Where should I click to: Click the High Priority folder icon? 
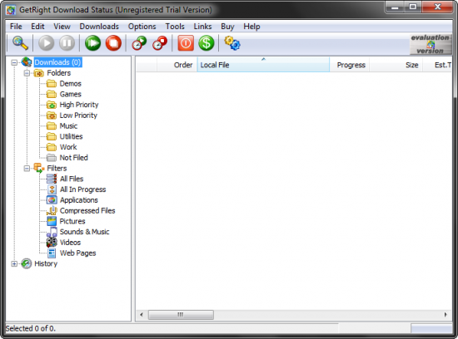[52, 105]
